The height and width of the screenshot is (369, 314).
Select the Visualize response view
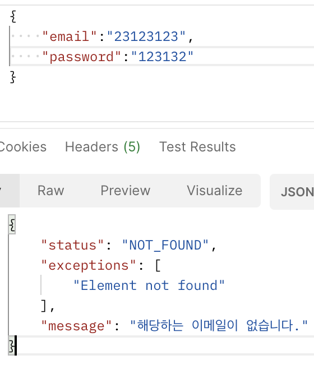tap(214, 190)
